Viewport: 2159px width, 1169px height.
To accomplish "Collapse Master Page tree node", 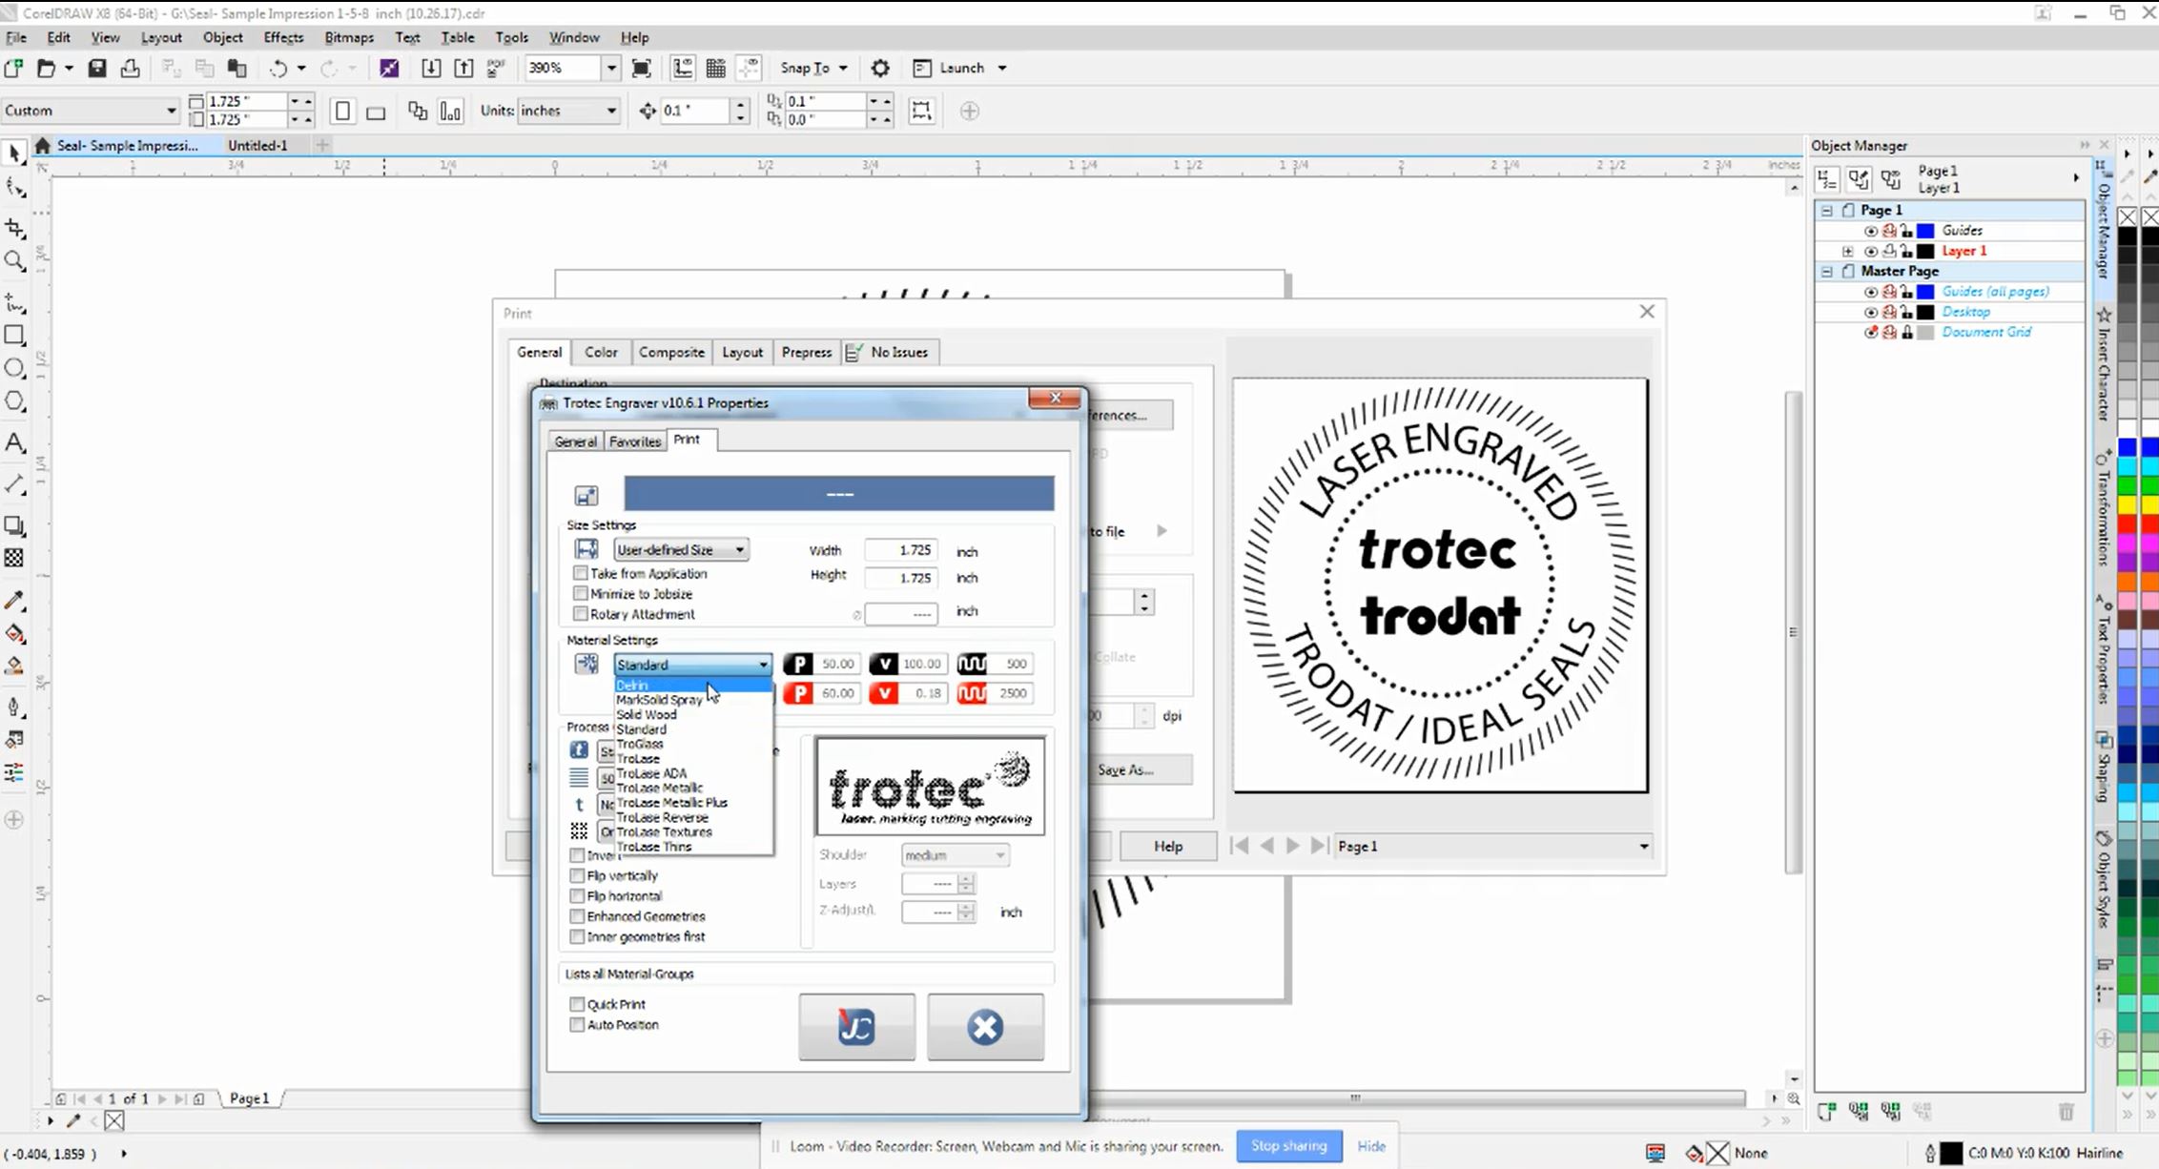I will [x=1827, y=271].
